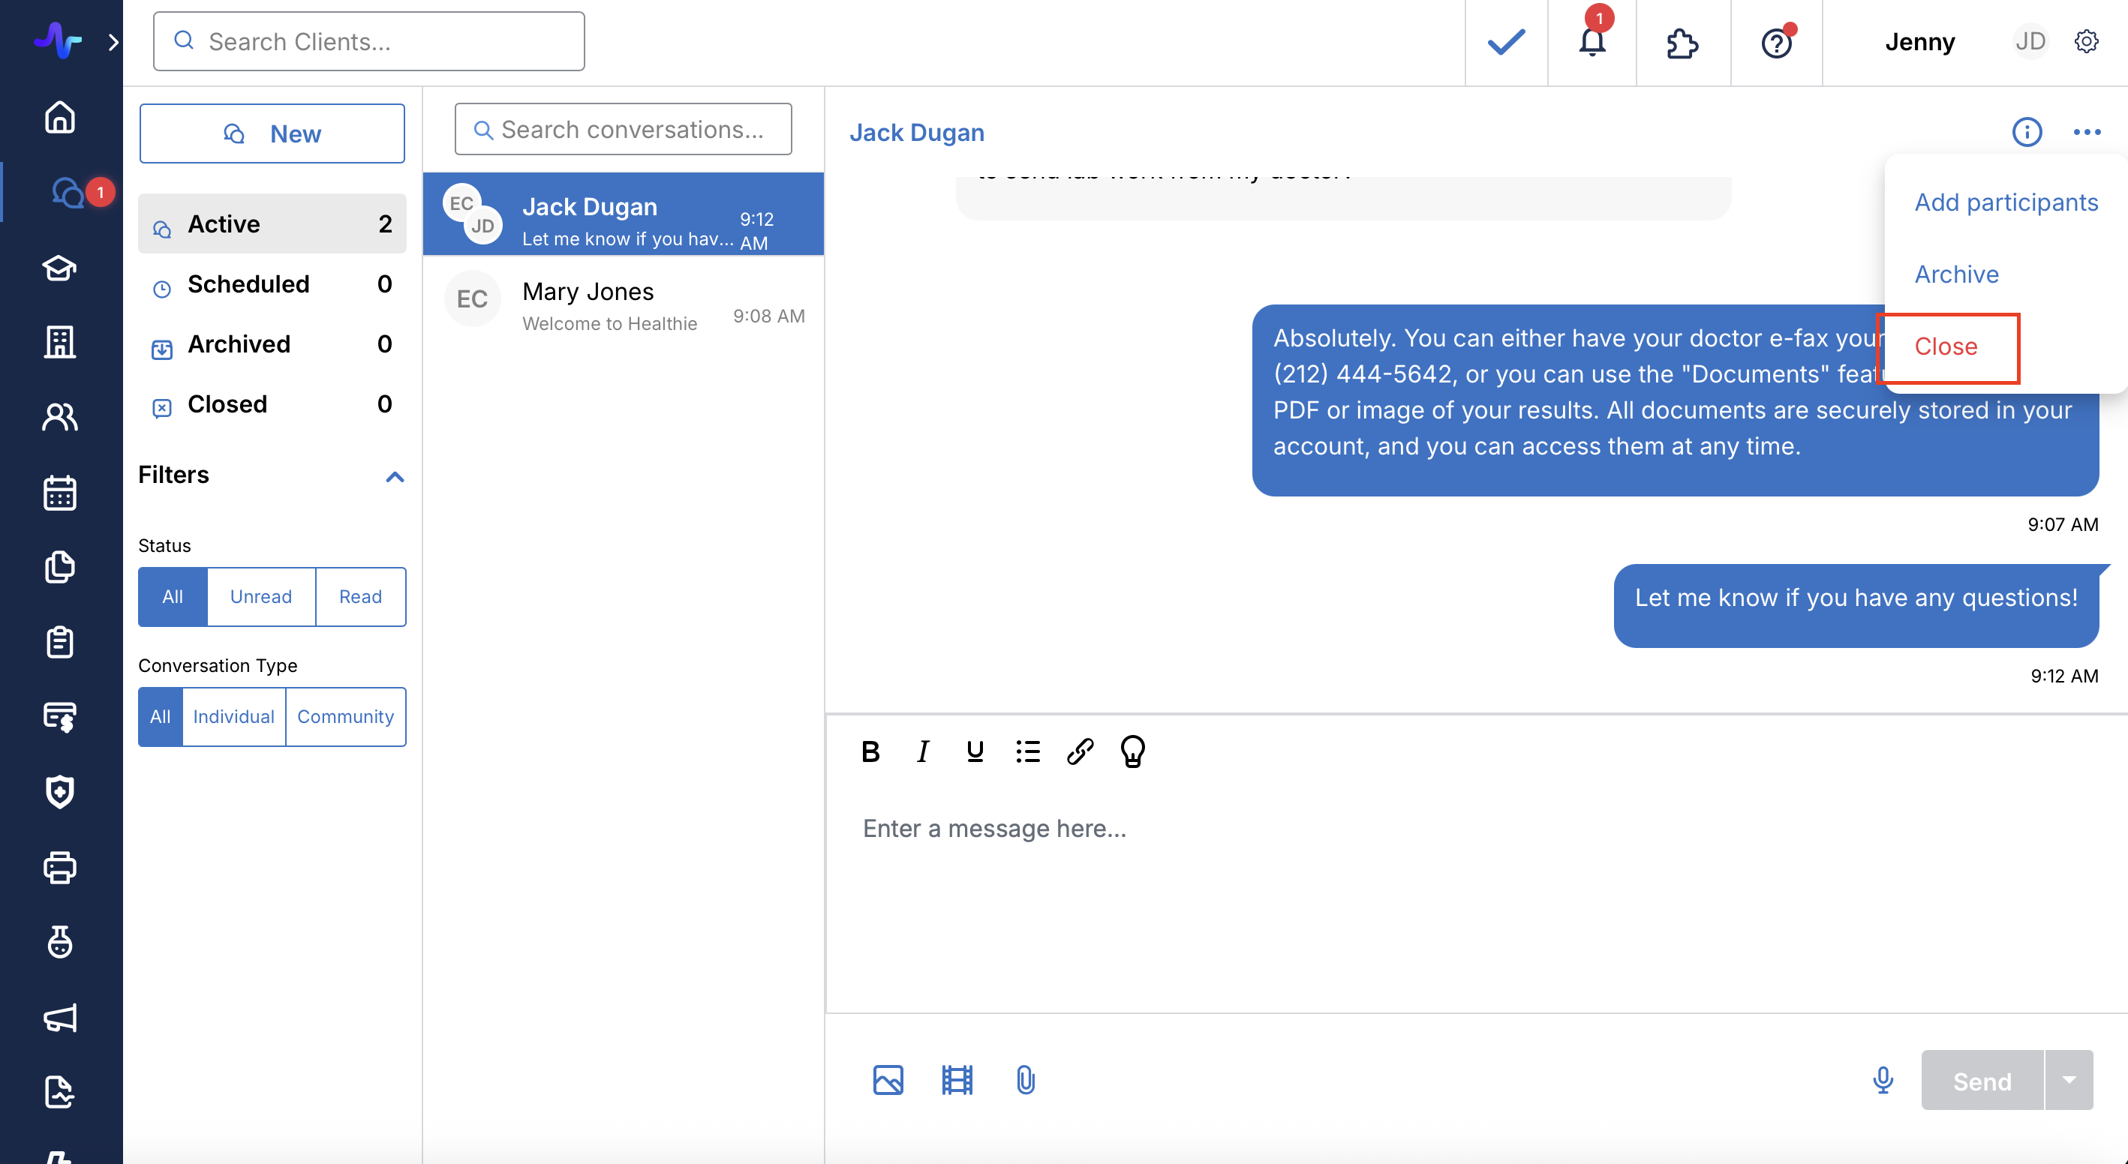Open Jack Dugan profile link
Viewport: 2128px width, 1164px height.
[916, 133]
